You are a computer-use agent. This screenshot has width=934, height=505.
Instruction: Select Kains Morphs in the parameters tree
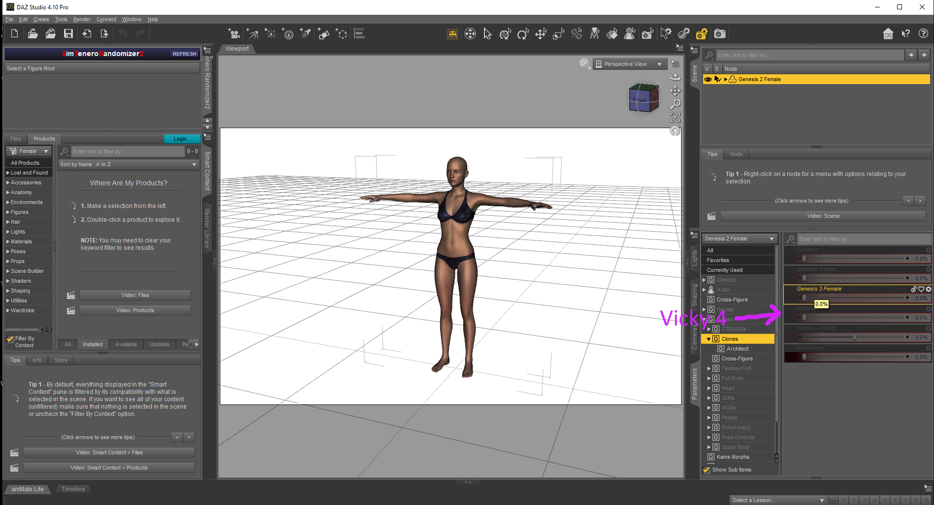click(x=733, y=457)
